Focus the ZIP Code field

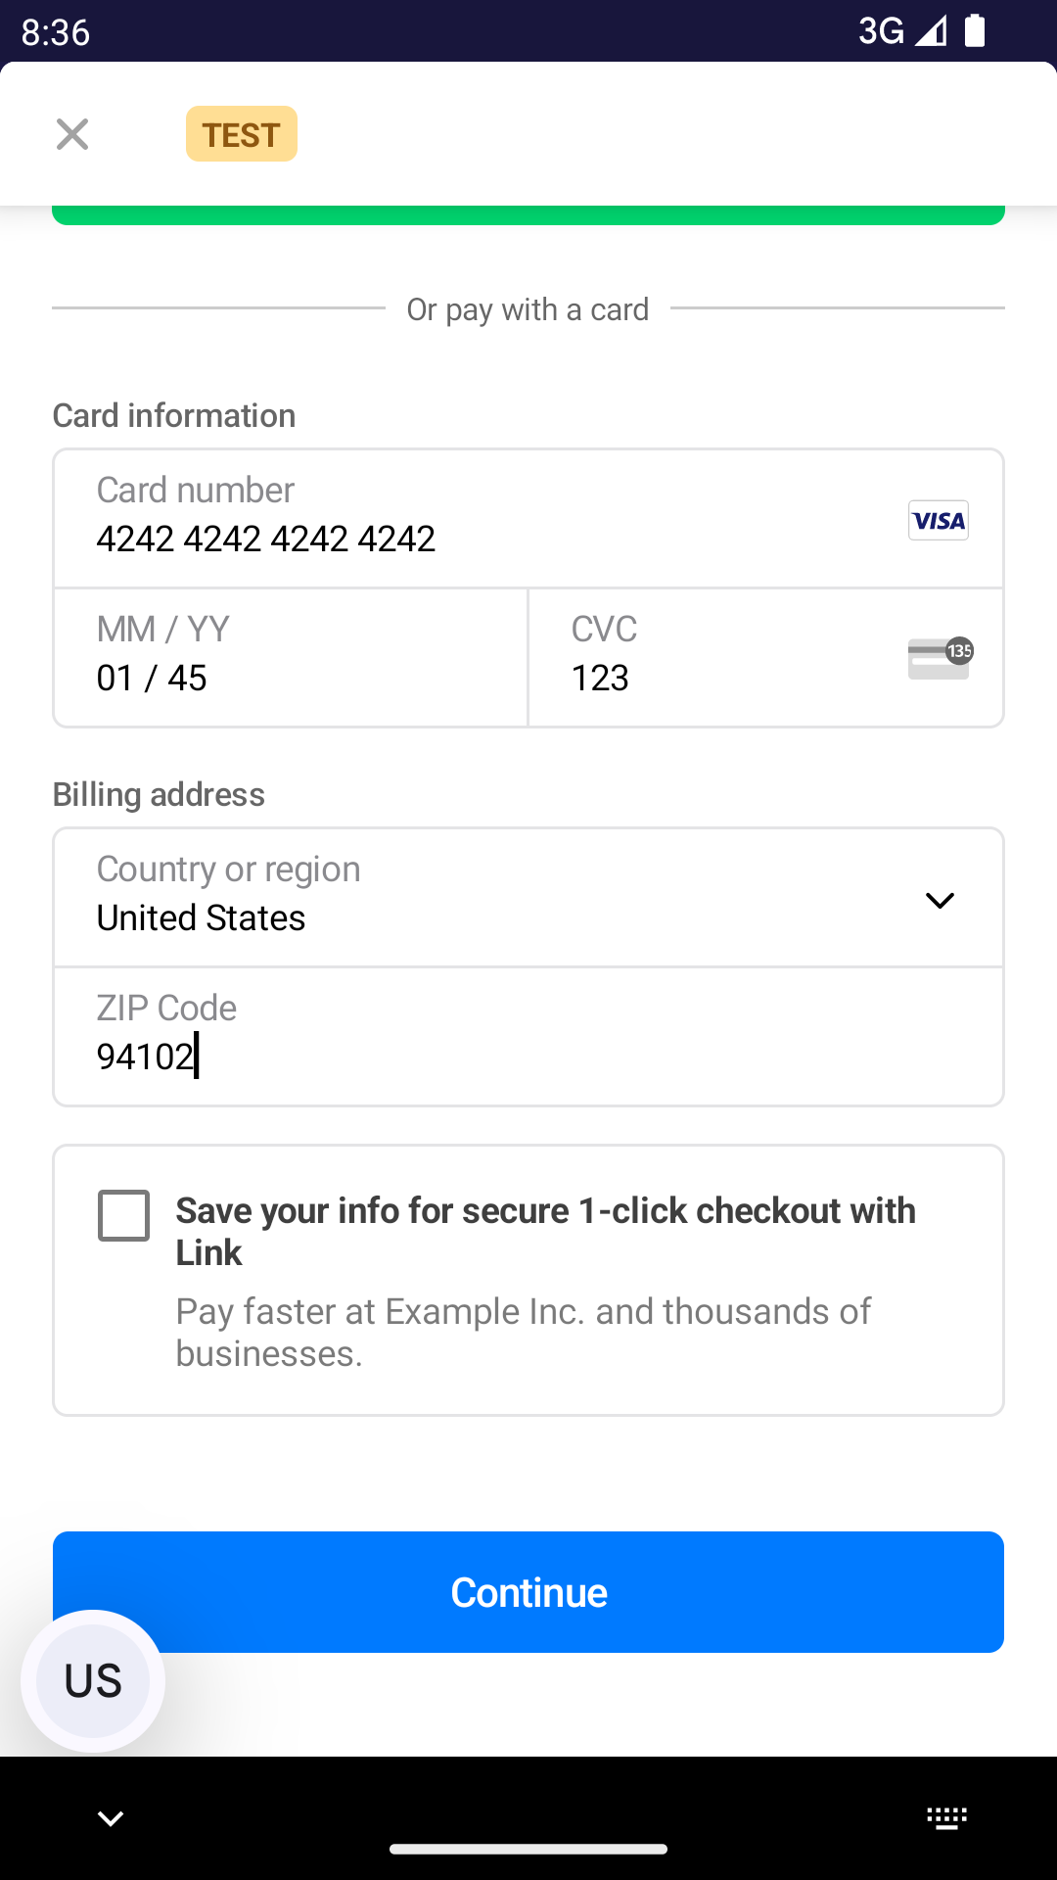528,1037
